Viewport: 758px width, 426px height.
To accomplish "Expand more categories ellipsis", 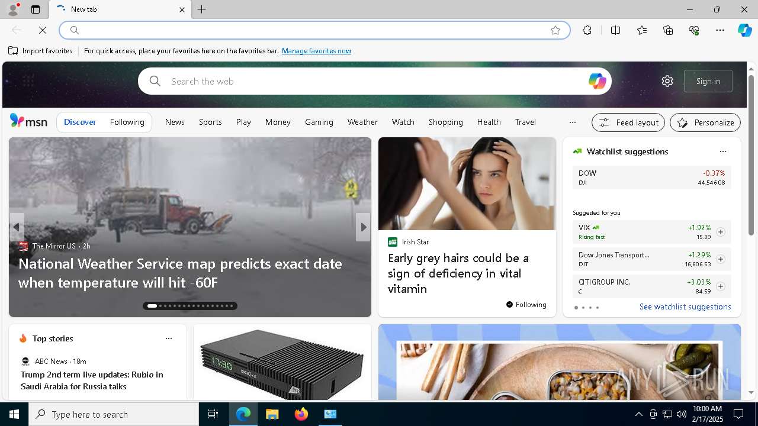I will click(572, 122).
